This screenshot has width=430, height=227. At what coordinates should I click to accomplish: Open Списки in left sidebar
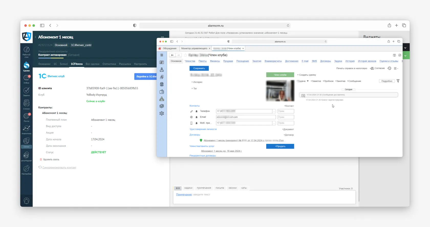(x=26, y=104)
